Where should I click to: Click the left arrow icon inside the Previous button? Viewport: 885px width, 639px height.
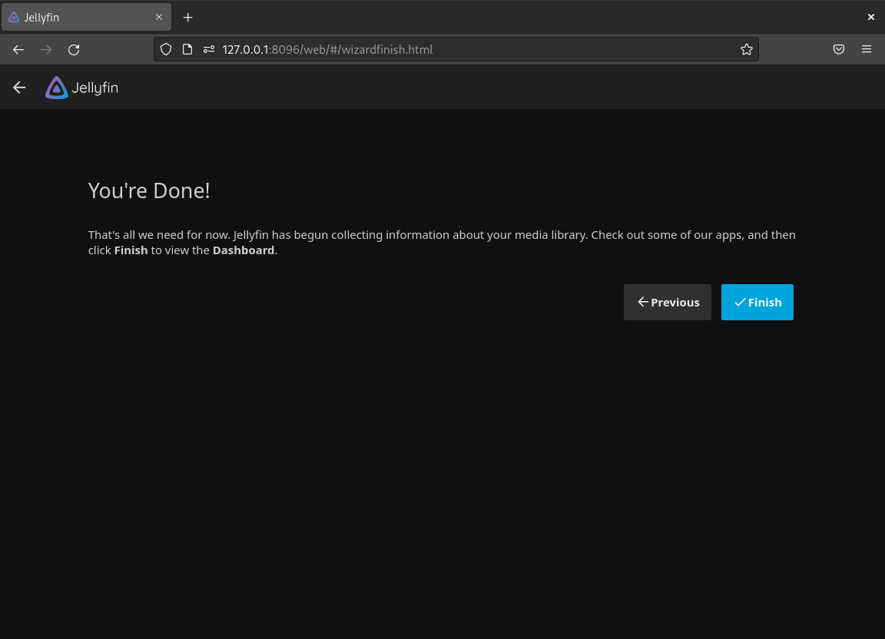[x=643, y=302]
